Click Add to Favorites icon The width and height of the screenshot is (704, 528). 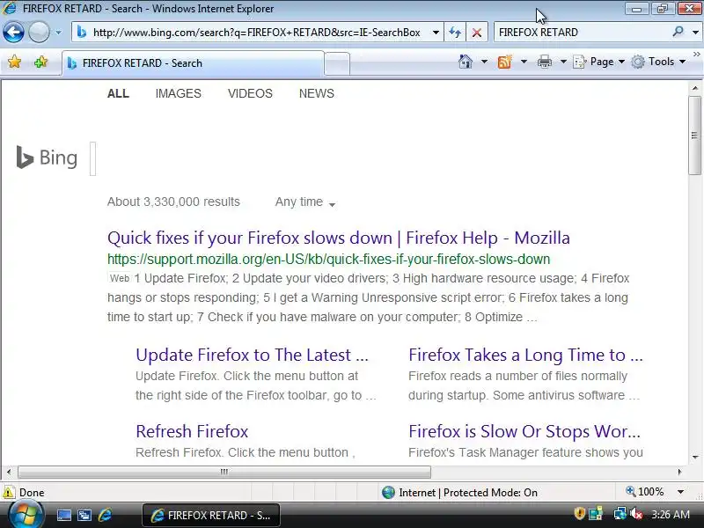click(x=40, y=62)
